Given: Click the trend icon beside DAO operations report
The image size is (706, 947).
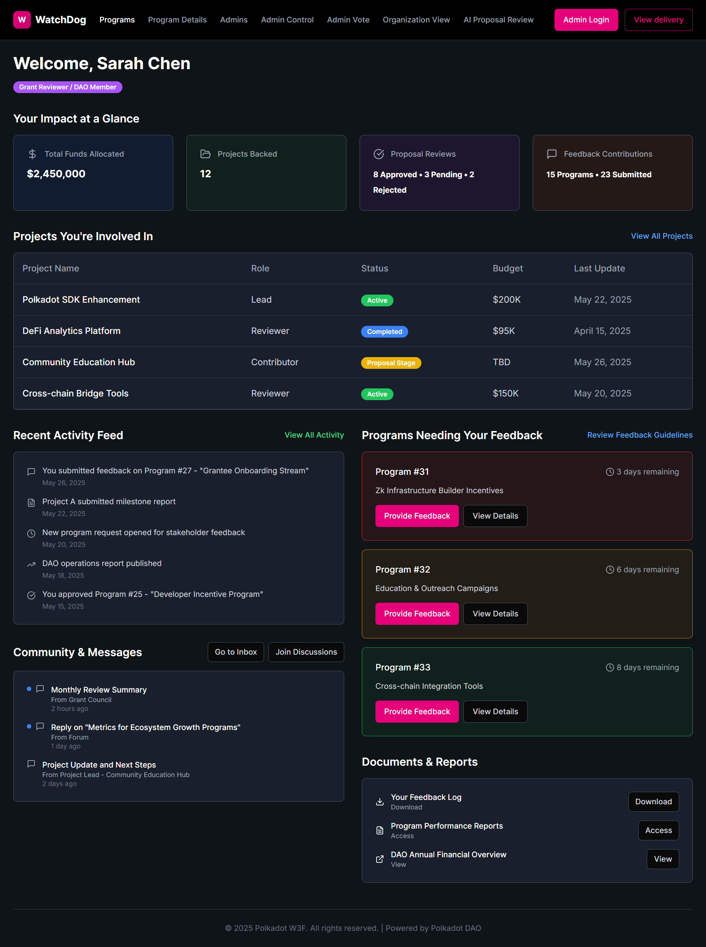Looking at the screenshot, I should tap(31, 565).
